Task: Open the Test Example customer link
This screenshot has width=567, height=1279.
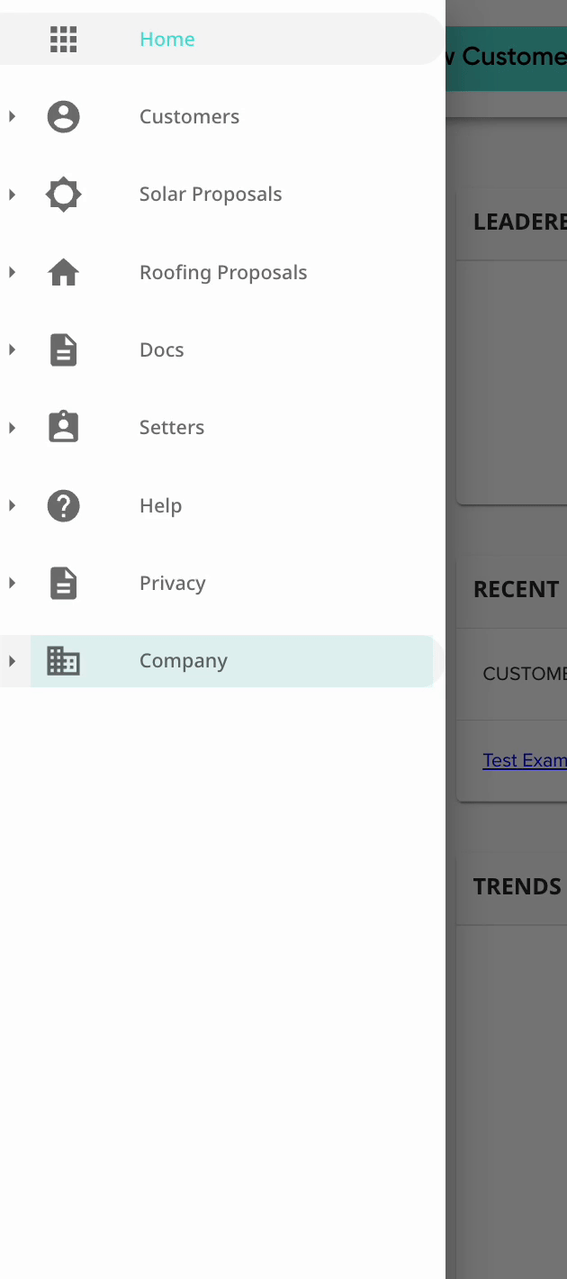Action: (525, 760)
